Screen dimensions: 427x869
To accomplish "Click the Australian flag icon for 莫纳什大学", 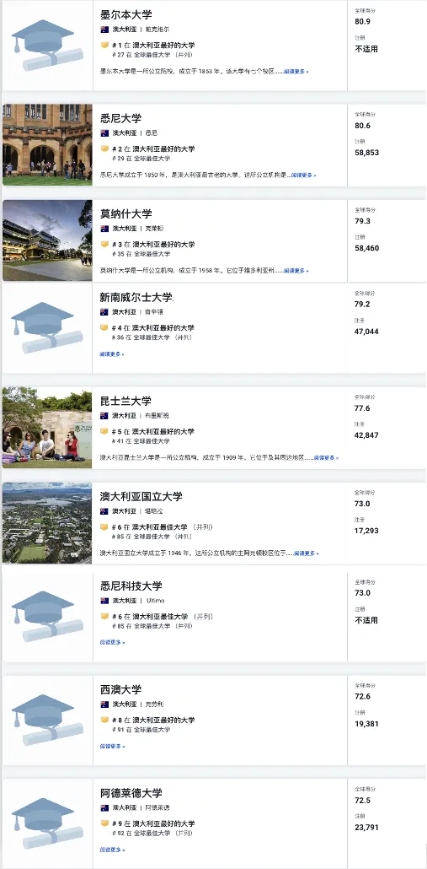I will tap(104, 229).
